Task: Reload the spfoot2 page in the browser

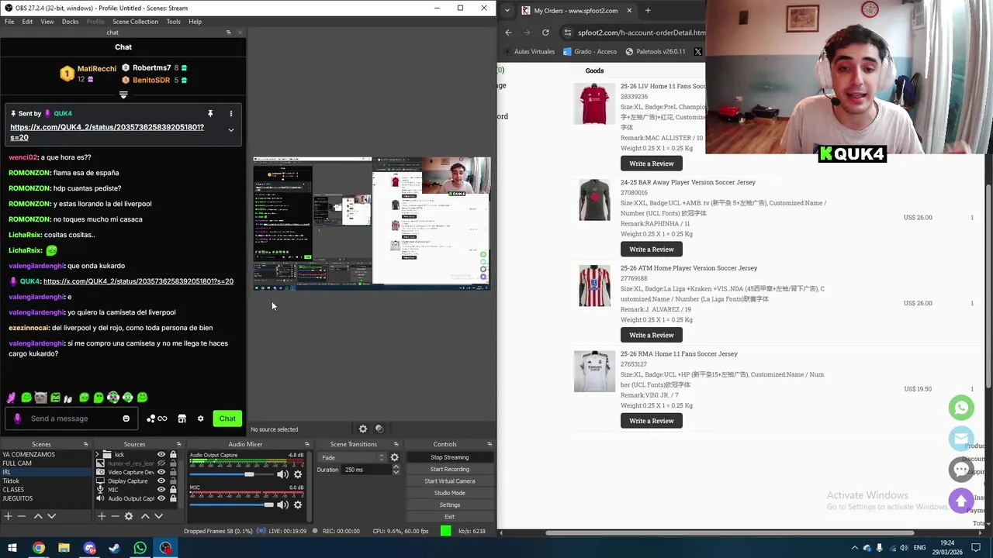Action: [x=545, y=33]
